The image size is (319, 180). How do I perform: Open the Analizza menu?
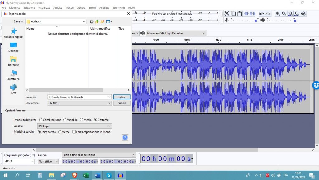(x=104, y=7)
